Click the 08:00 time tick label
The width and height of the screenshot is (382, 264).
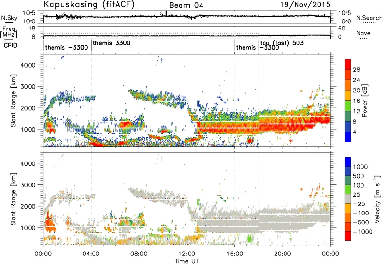(x=139, y=254)
